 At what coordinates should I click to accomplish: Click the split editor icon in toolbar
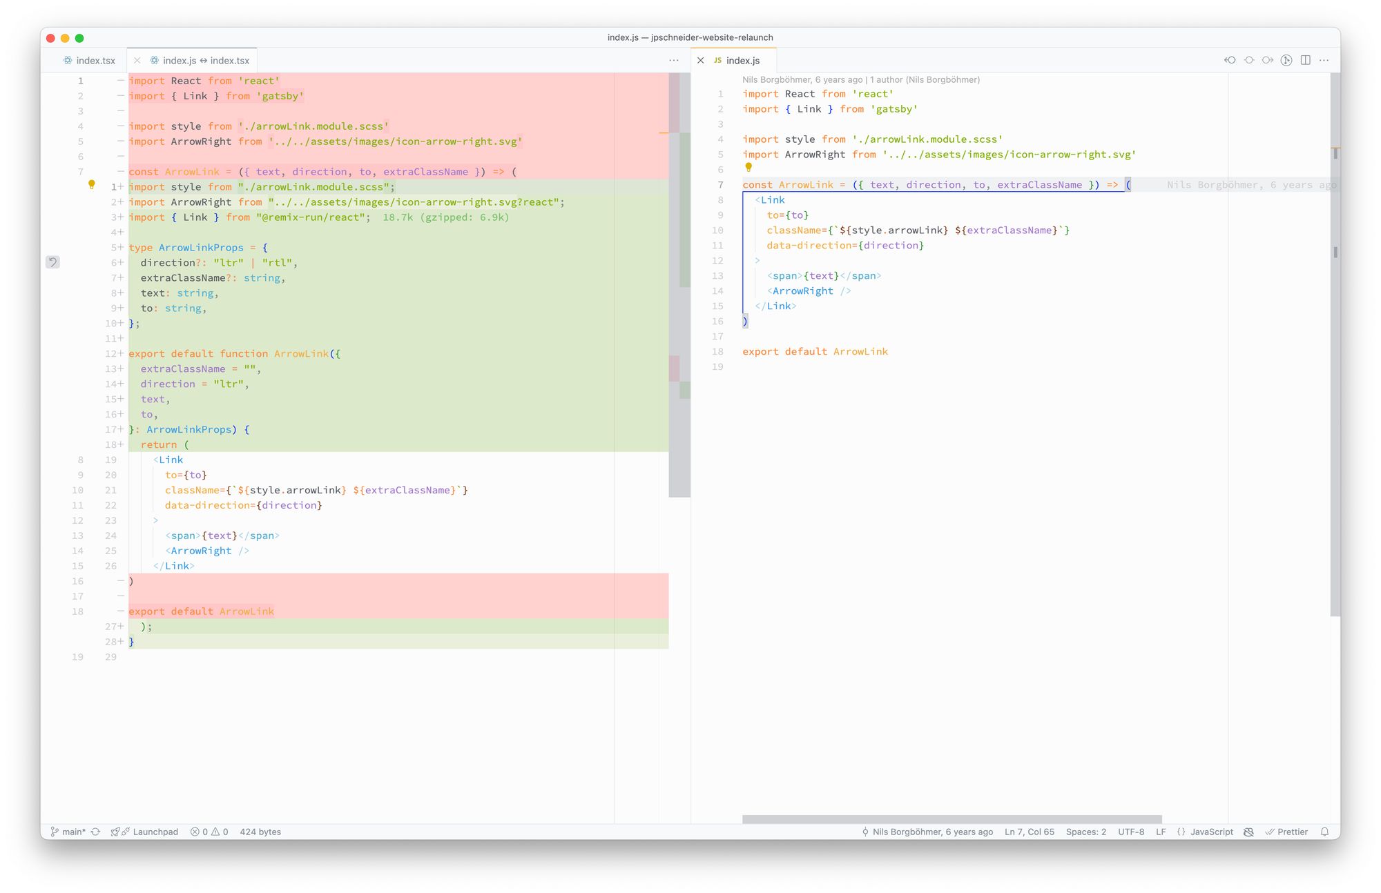[1306, 60]
